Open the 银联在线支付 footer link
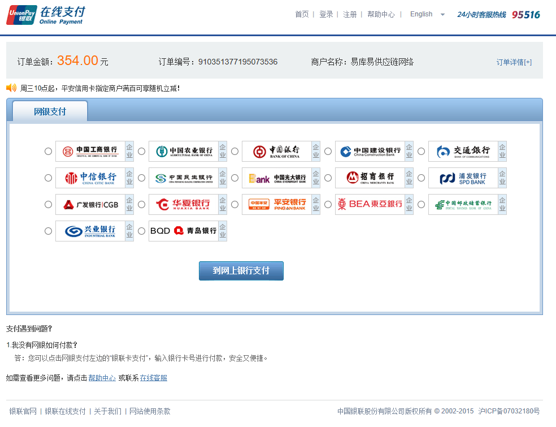The width and height of the screenshot is (556, 427). pos(65,411)
